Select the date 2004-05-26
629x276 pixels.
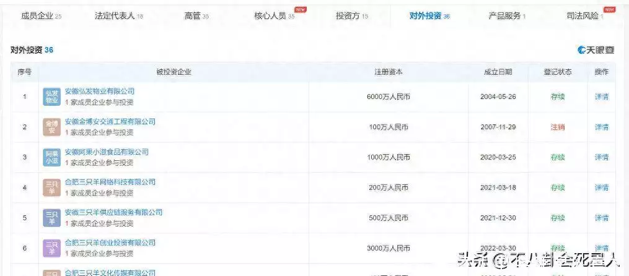pyautogui.click(x=498, y=97)
